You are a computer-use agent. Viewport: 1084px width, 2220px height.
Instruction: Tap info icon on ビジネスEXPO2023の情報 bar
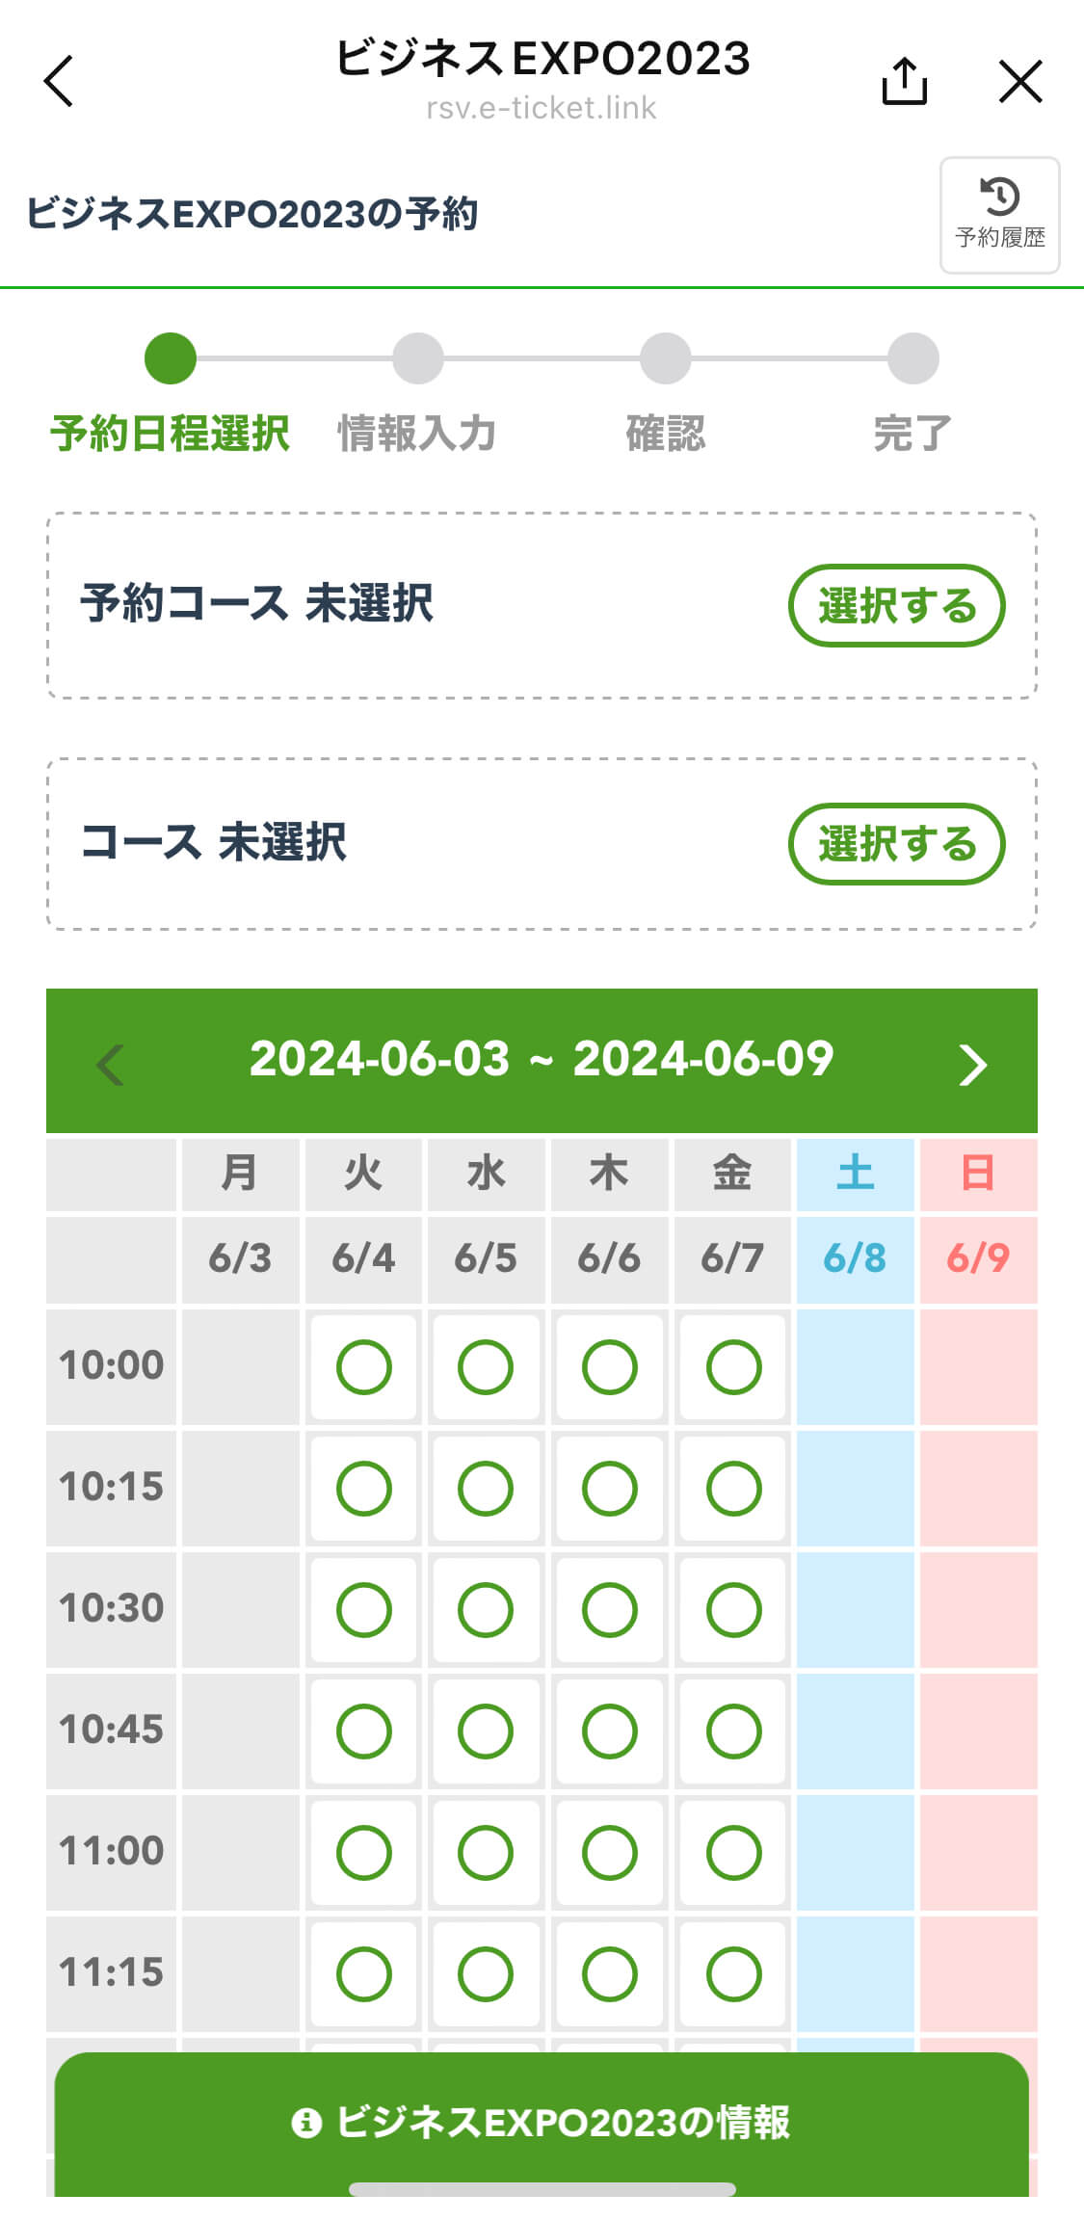306,2123
